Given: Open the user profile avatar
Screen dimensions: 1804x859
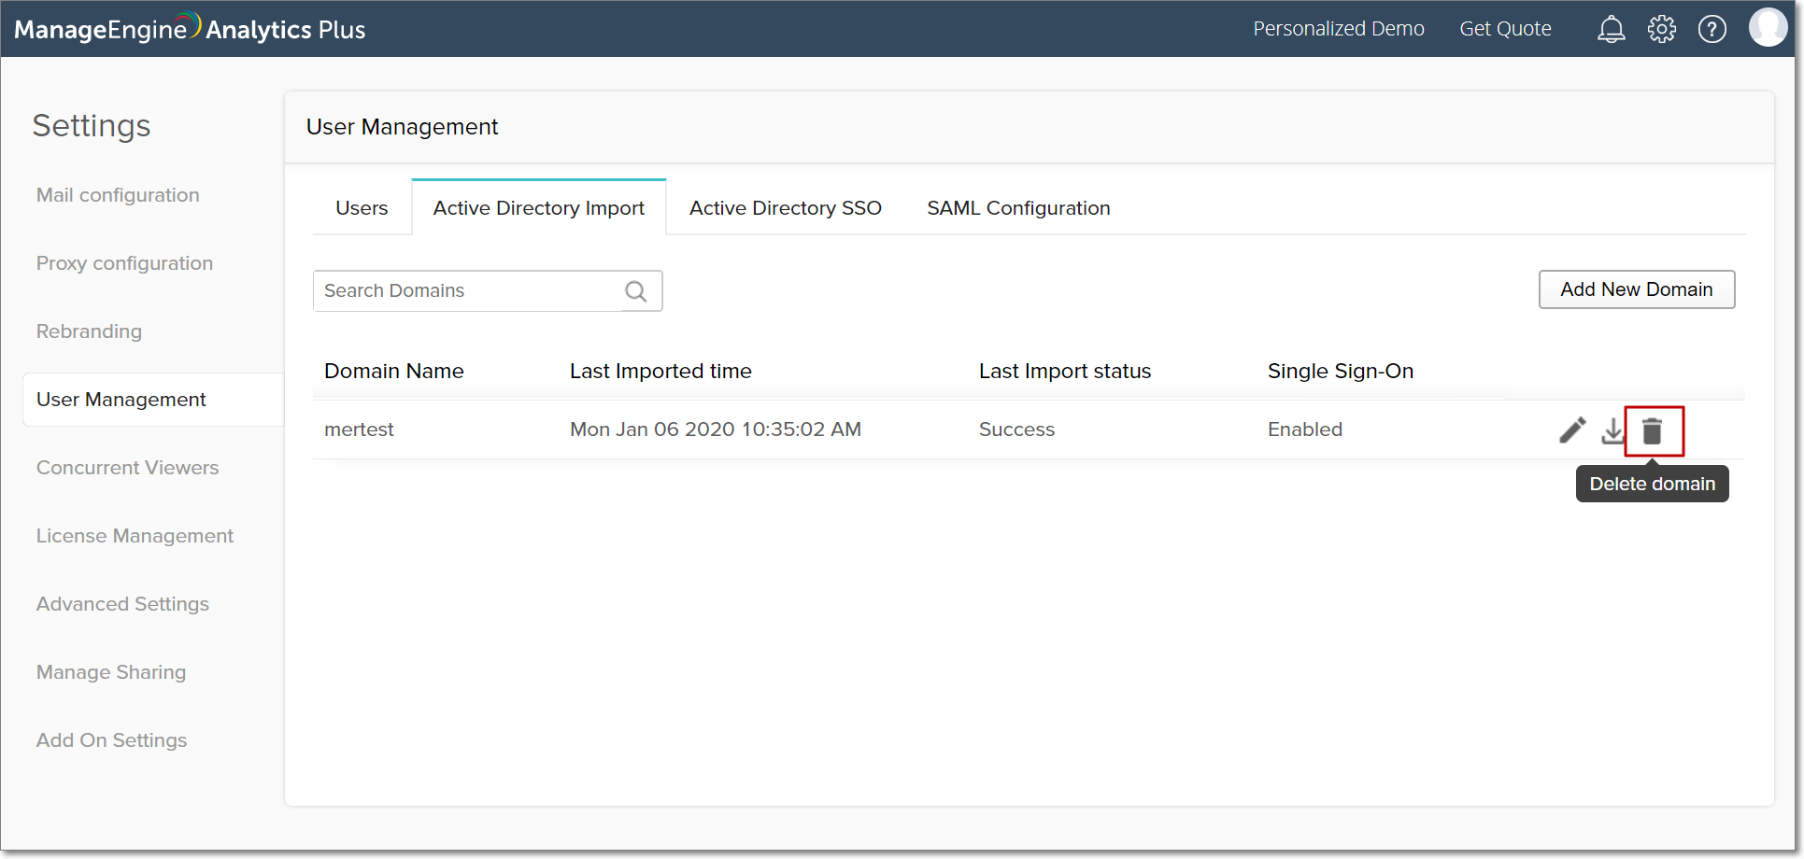Looking at the screenshot, I should [x=1767, y=28].
